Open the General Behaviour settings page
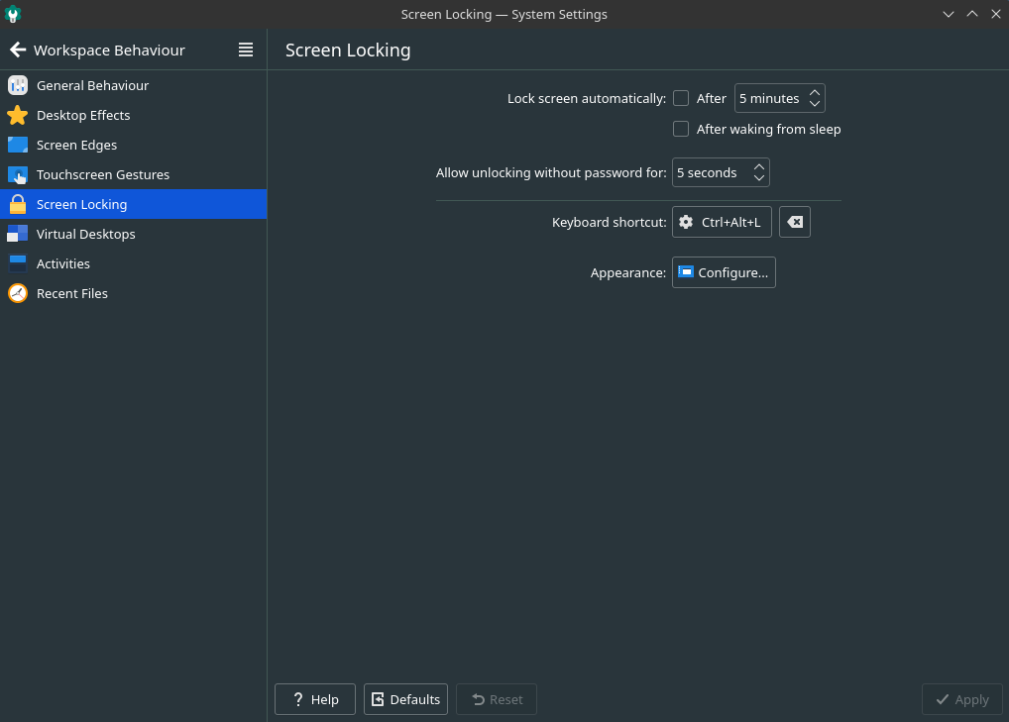1009x722 pixels. pyautogui.click(x=133, y=85)
